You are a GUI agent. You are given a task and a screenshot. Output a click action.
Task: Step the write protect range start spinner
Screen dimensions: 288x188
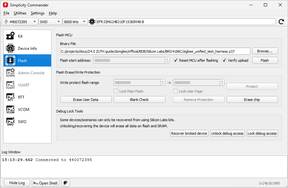click(163, 83)
